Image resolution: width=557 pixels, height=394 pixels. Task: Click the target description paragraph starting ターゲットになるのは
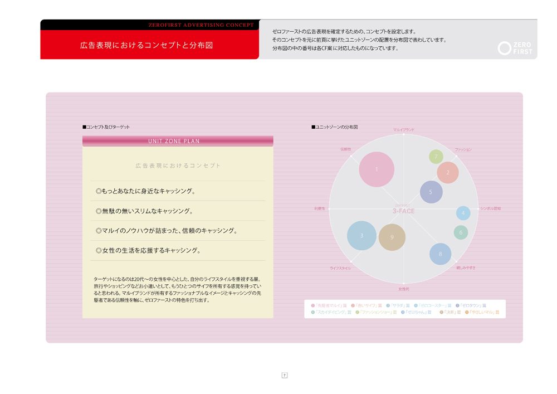178,290
